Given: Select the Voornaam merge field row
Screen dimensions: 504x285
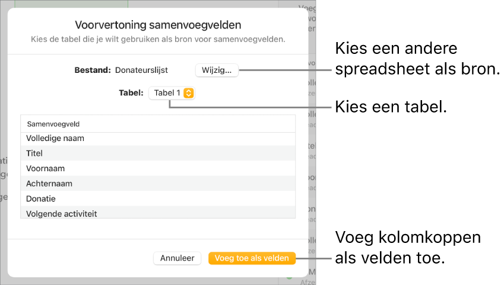Looking at the screenshot, I should point(157,168).
